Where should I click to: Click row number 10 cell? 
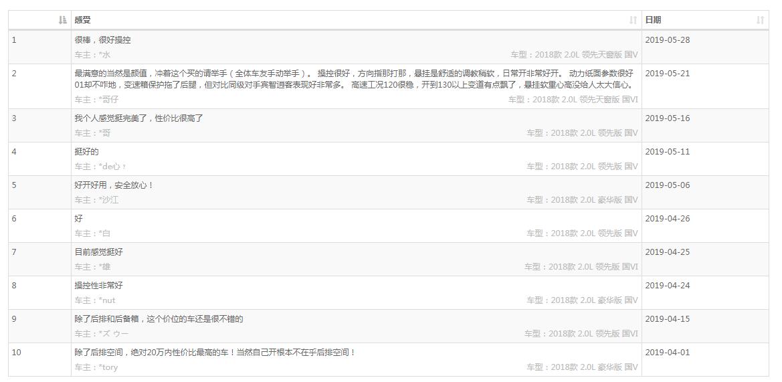tap(39, 359)
